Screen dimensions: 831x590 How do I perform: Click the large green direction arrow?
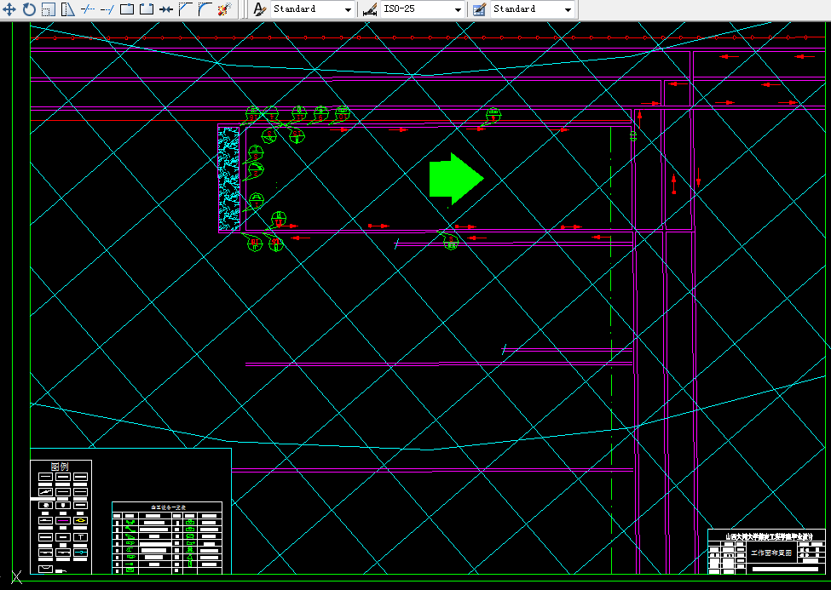(456, 179)
